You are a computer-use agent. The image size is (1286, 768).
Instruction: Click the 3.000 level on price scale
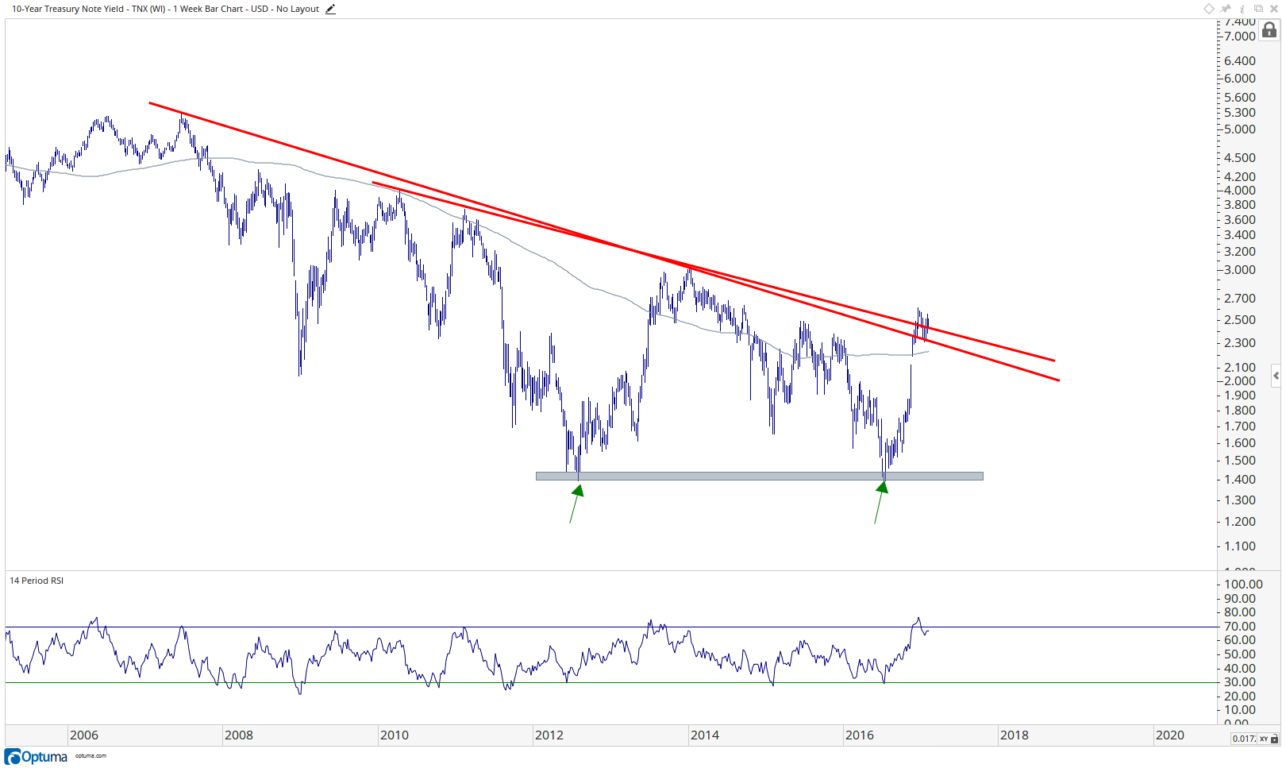(x=1240, y=270)
